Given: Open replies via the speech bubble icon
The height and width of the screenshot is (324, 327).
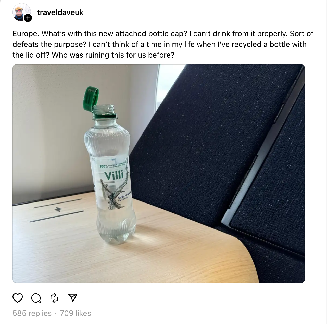Looking at the screenshot, I should 36,298.
